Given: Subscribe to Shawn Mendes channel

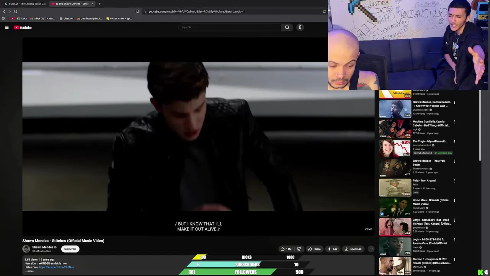Looking at the screenshot, I should coord(70,249).
